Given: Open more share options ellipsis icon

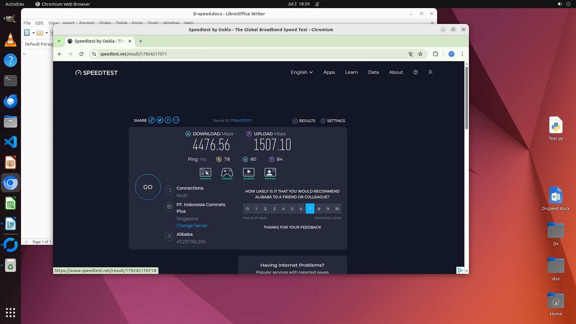Looking at the screenshot, I should pyautogui.click(x=176, y=120).
